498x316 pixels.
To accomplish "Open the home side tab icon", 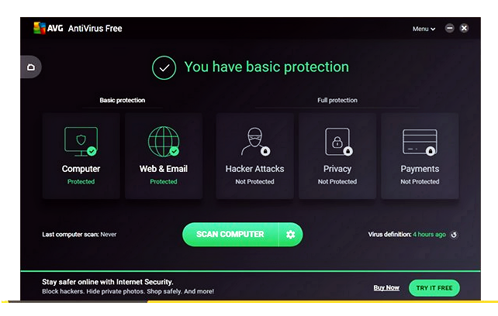I will (31, 67).
